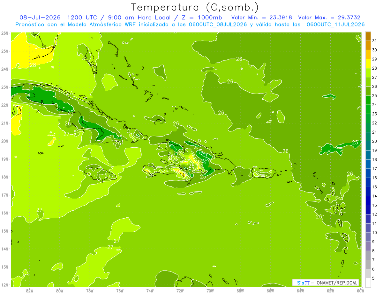Click the "24N" latitude axis label
The width and height of the screenshot is (383, 295).
coord(5,69)
